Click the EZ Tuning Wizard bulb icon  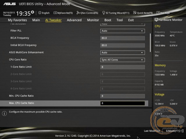click(x=103, y=13)
